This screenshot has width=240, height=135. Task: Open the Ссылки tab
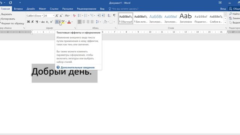click(x=54, y=9)
